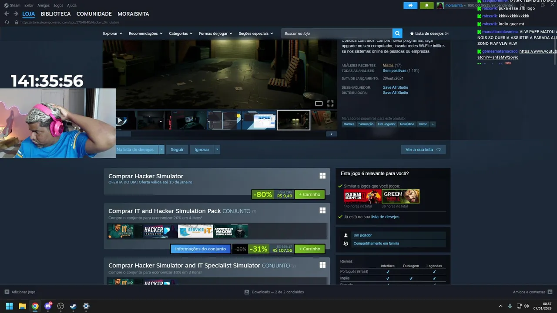This screenshot has width=557, height=313.
Task: Click the store search magnifier button
Action: 397,33
